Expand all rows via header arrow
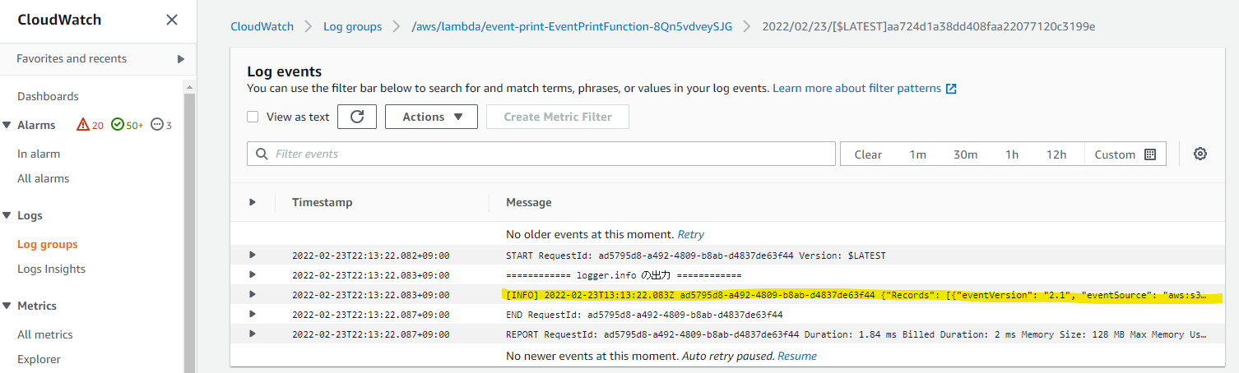 coord(253,202)
